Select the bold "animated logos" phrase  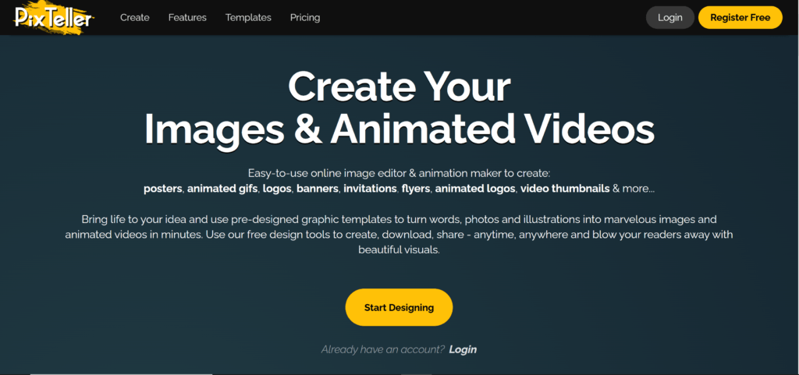[x=474, y=189]
